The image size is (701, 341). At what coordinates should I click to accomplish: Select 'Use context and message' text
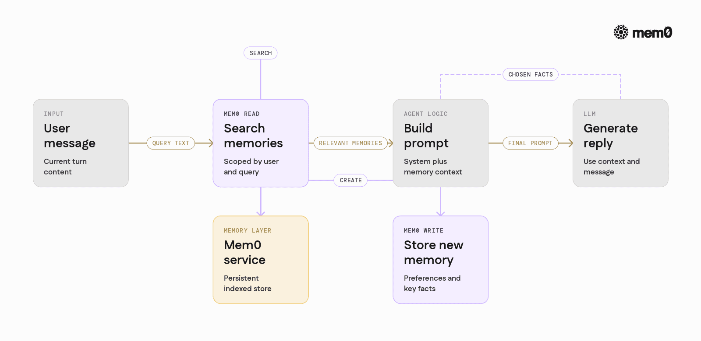tap(612, 167)
